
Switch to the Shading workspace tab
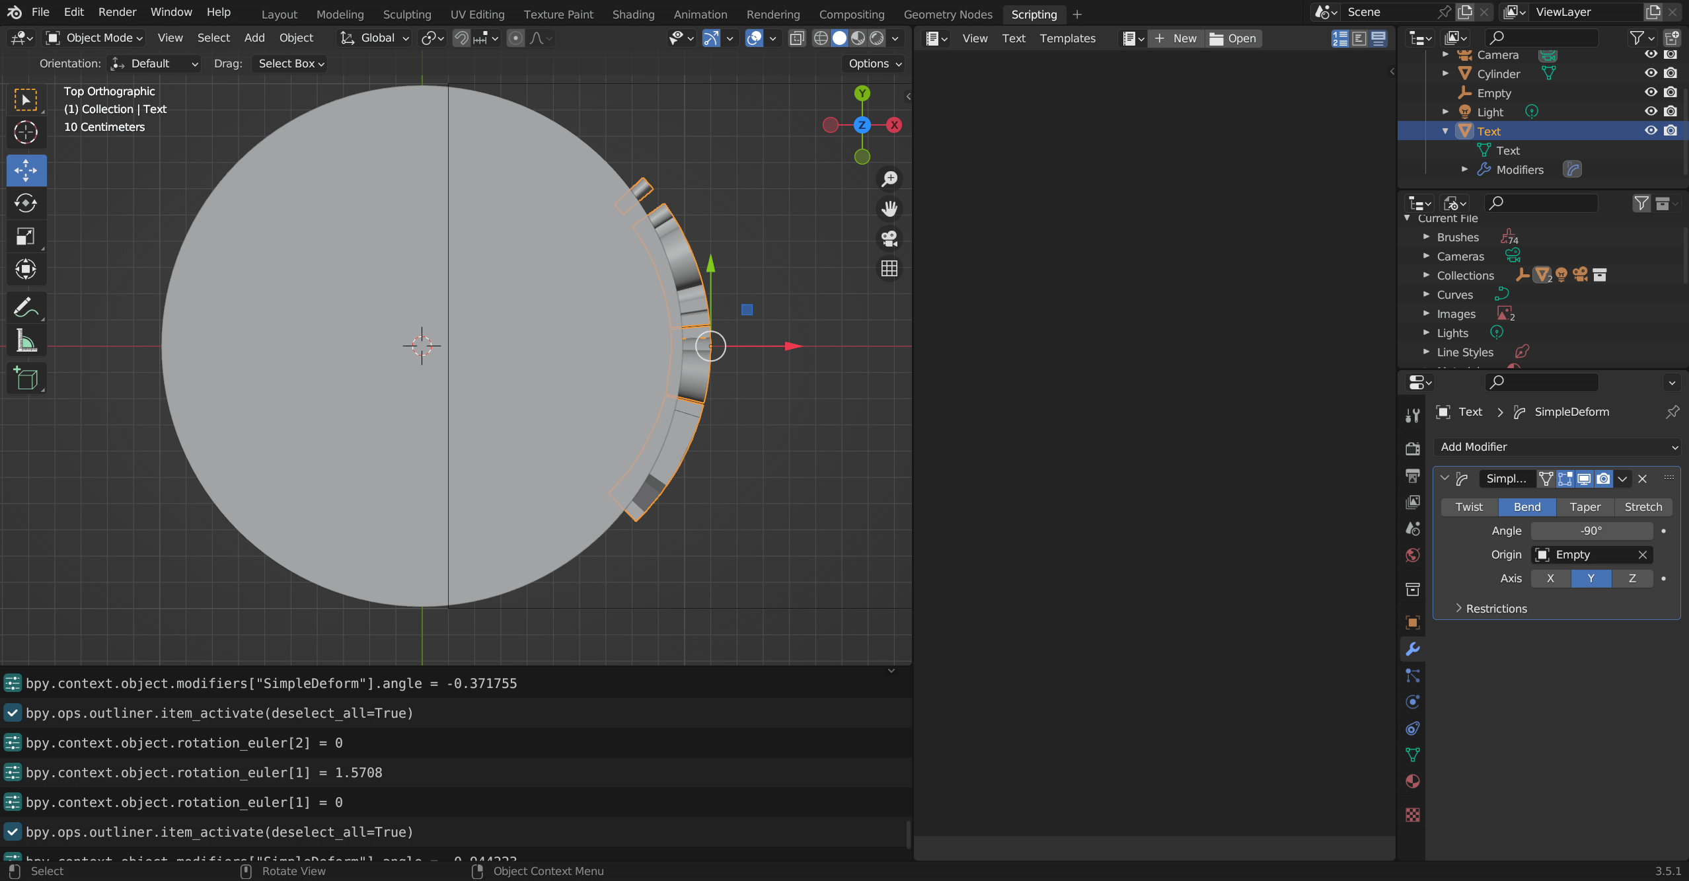click(633, 14)
